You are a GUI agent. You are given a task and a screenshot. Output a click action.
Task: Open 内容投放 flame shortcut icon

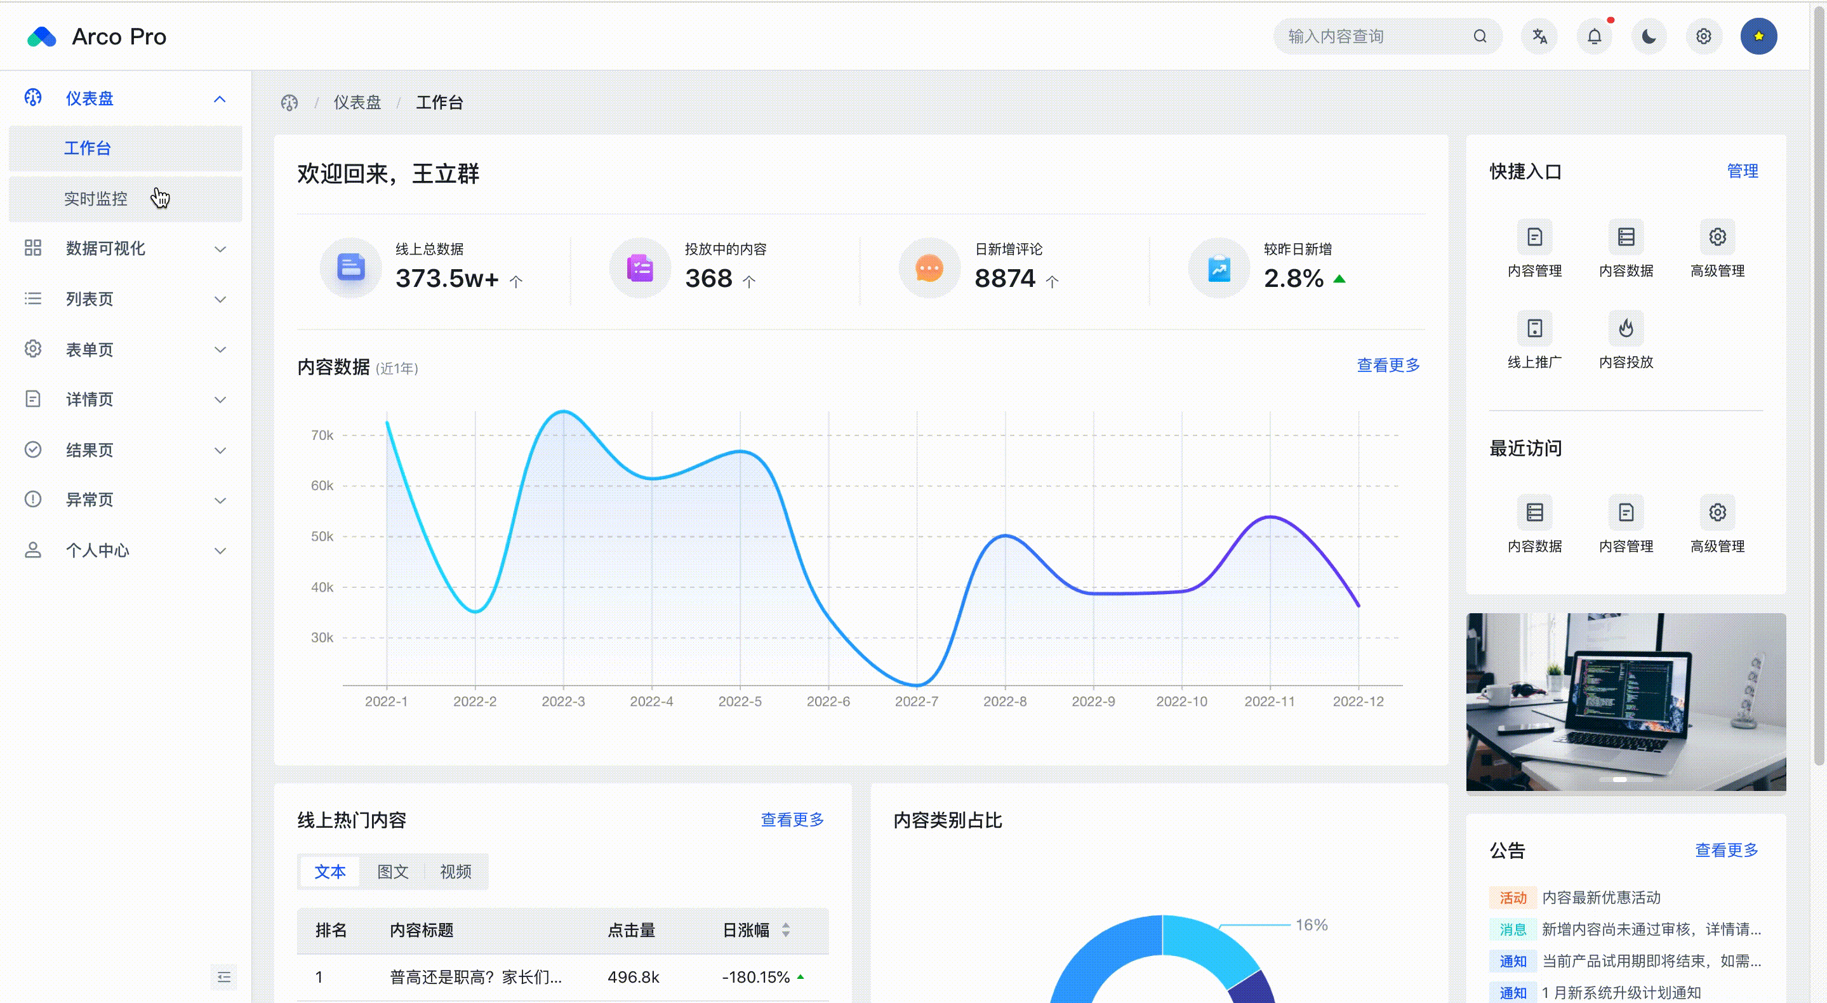click(x=1626, y=328)
